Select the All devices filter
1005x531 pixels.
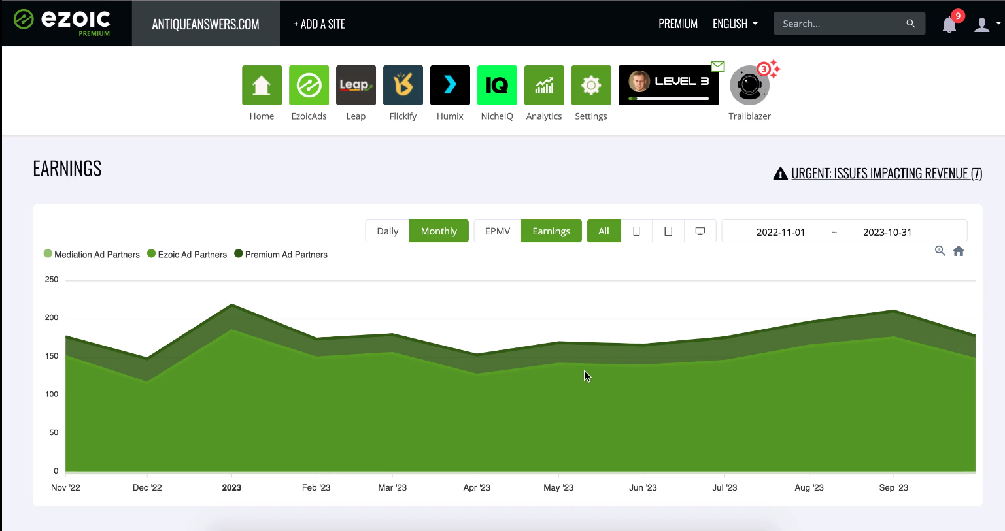tap(604, 231)
